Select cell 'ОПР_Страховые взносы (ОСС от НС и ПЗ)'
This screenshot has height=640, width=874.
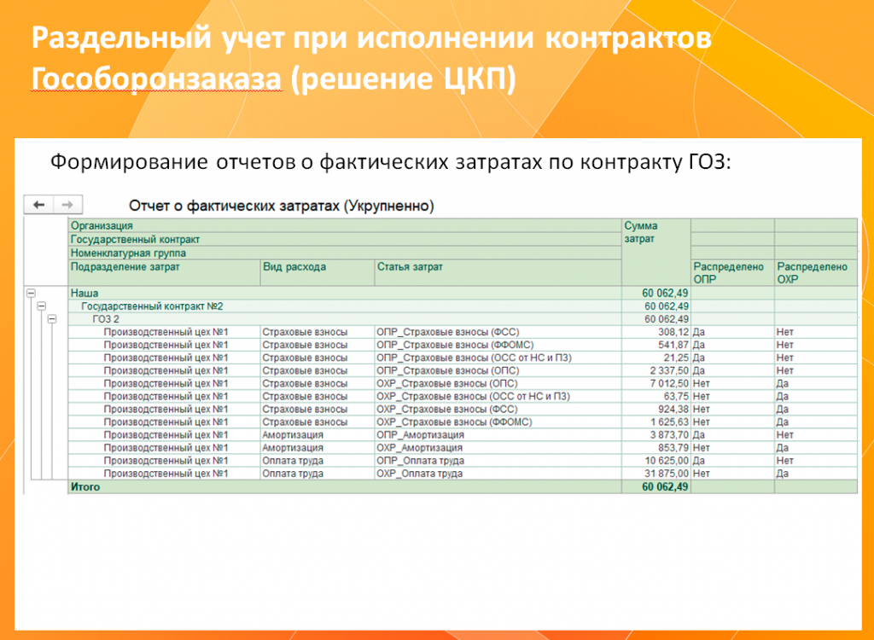pos(498,358)
